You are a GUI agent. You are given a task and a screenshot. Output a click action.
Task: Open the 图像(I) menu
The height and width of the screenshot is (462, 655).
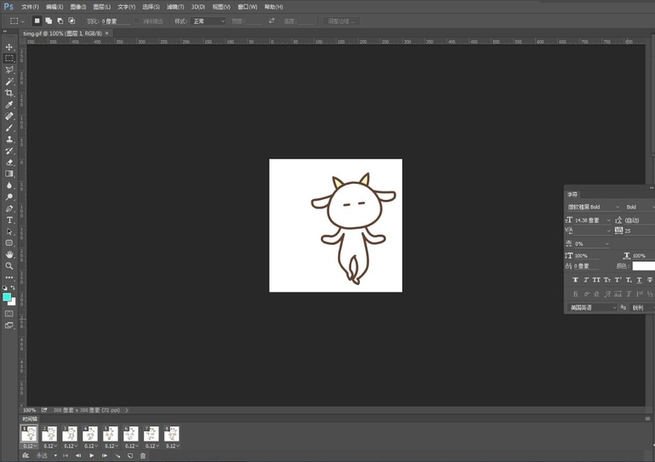pos(78,7)
